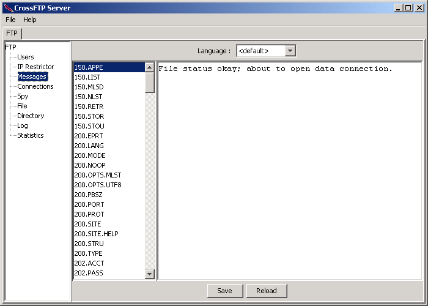428x306 pixels.
Task: Click the message list scrollbar thumb
Action: [150, 83]
